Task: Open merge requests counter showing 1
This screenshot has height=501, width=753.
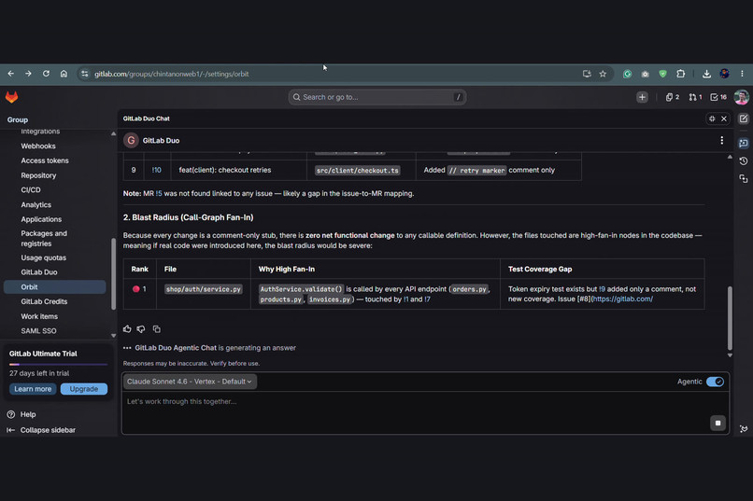Action: [695, 97]
